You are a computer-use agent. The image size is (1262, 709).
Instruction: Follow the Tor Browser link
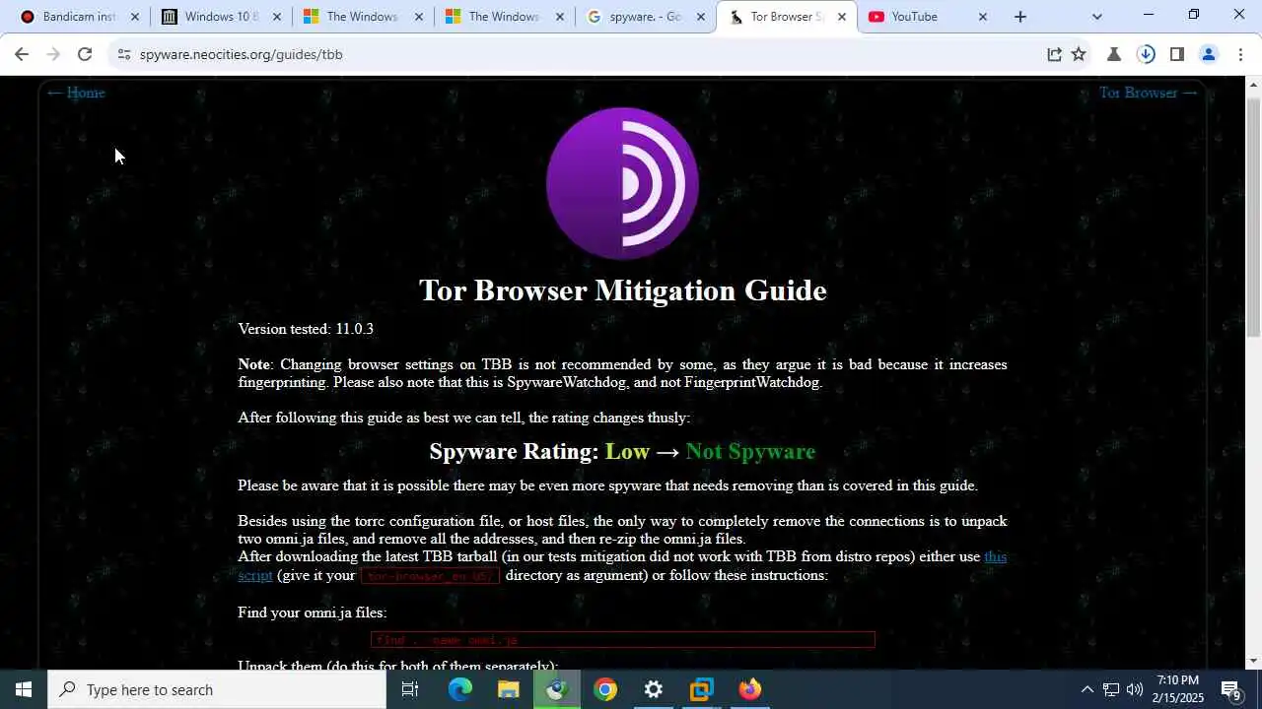tap(1149, 93)
